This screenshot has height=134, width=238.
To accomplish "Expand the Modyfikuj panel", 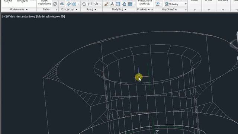I will (x=119, y=9).
